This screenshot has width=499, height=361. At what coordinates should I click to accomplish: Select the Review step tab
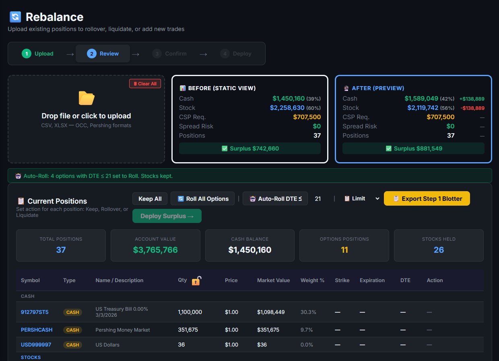pyautogui.click(x=103, y=54)
